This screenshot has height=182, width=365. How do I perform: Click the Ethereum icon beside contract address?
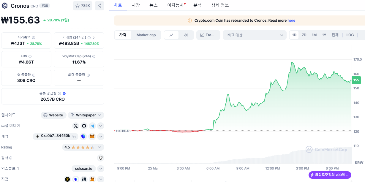point(37,137)
